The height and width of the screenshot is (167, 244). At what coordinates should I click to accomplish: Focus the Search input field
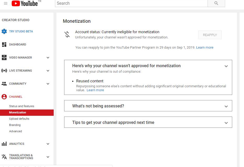(x=131, y=3)
